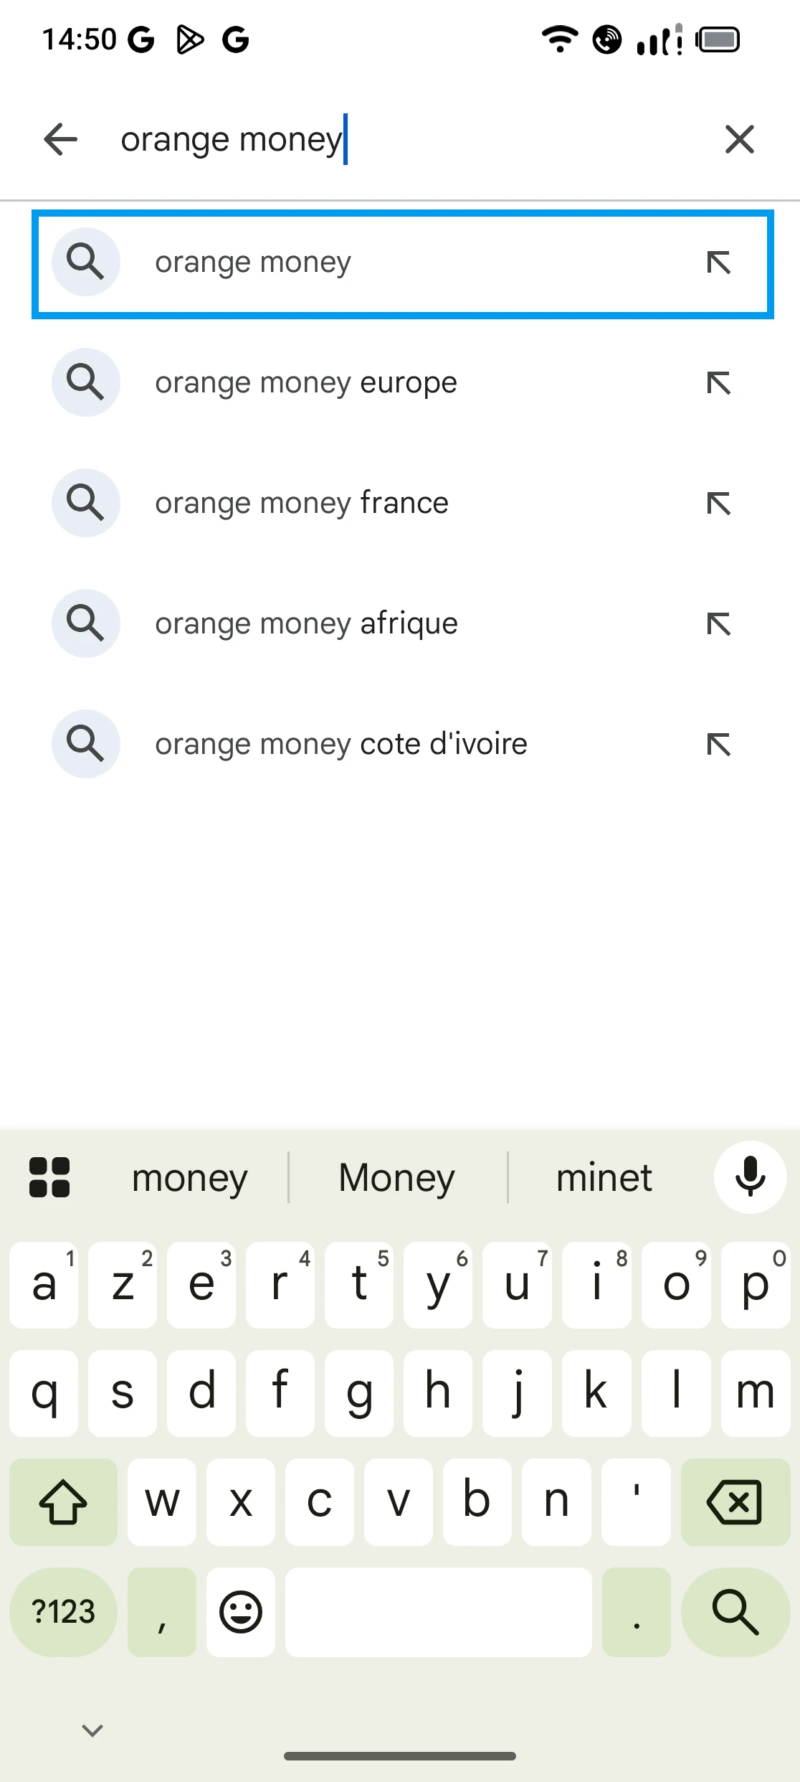800x1782 pixels.
Task: Choose the 'minet' word suggestion
Action: (604, 1177)
